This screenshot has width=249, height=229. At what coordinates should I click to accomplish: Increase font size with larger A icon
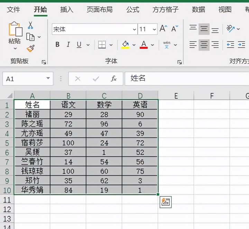click(163, 29)
